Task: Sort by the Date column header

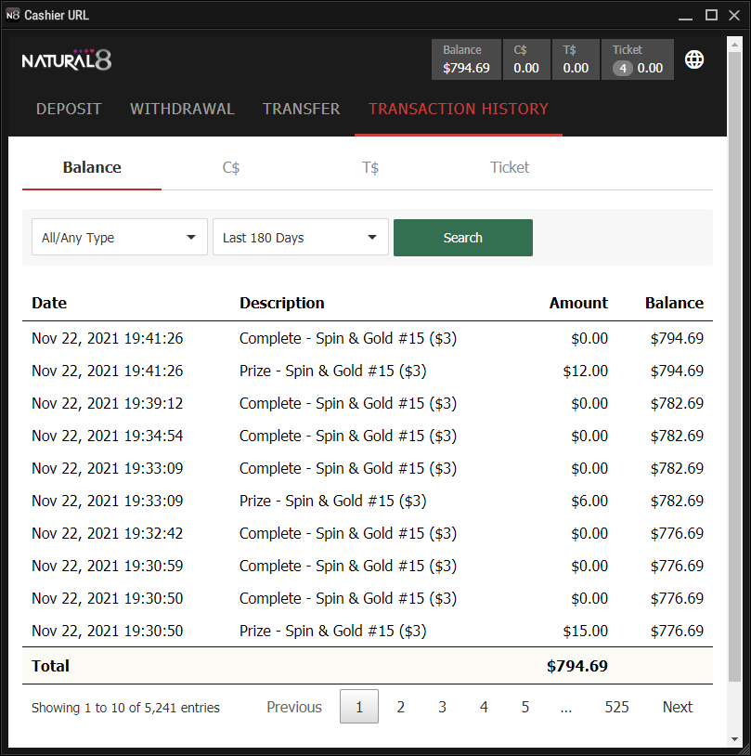Action: pos(49,303)
